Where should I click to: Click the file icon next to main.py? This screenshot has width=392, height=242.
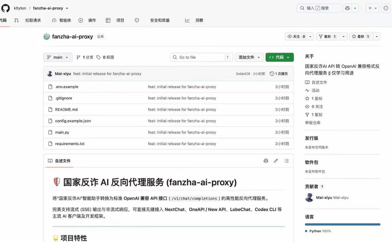pyautogui.click(x=50, y=132)
